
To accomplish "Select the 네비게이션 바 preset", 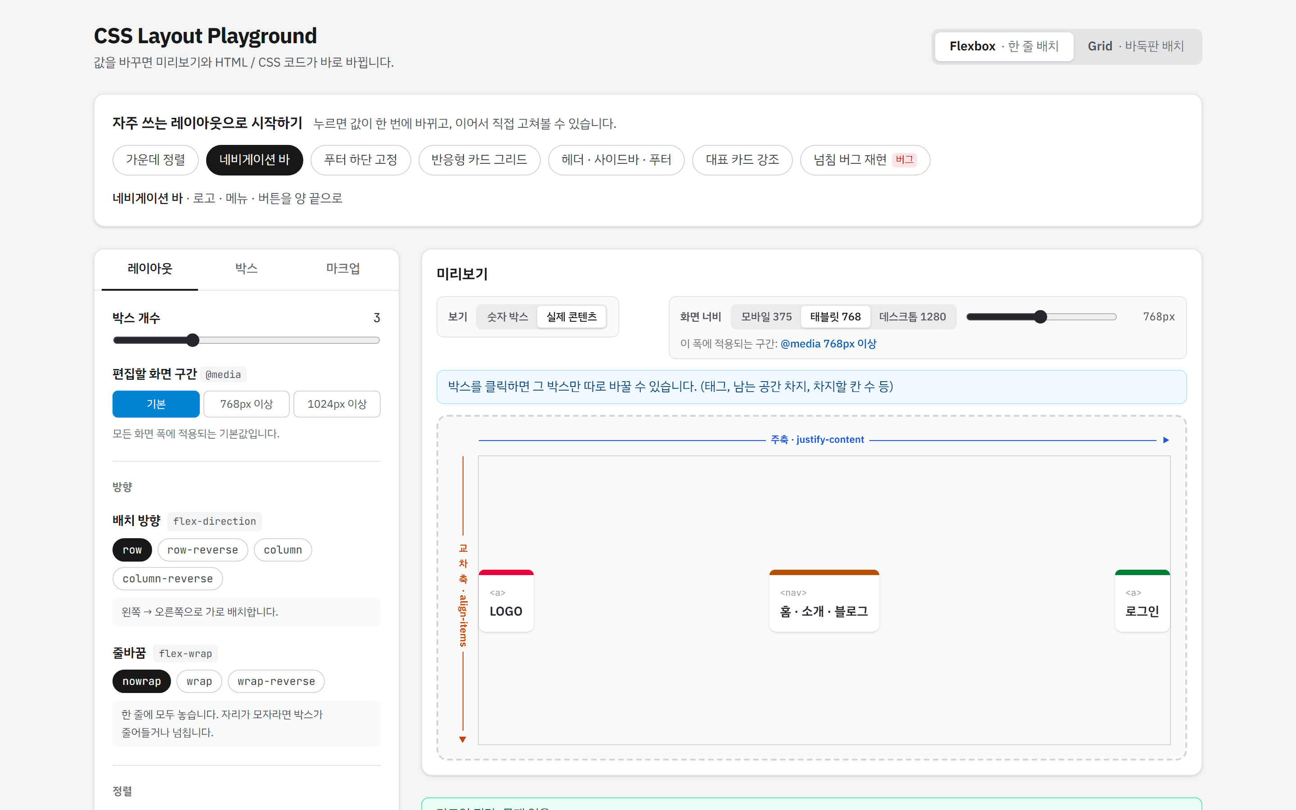I will pyautogui.click(x=254, y=160).
